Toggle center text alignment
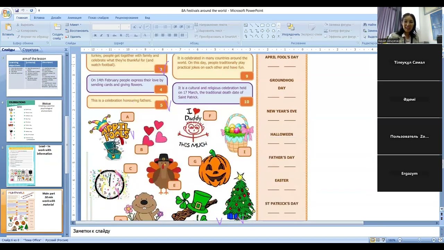This screenshot has width=444, height=250. tap(163, 35)
